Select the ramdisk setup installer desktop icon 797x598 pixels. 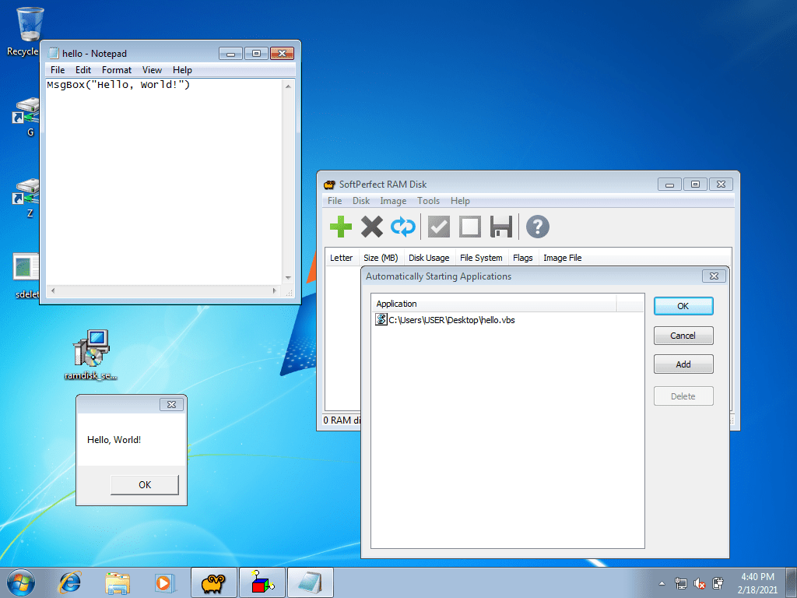[x=91, y=355]
